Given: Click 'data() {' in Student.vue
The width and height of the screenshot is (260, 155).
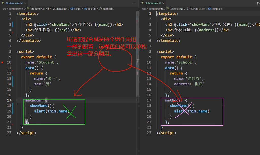Looking at the screenshot, I should pos(34,68).
